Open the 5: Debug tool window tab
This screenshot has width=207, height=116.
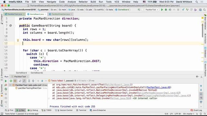33,110
